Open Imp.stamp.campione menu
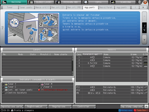 [x=132, y=107]
